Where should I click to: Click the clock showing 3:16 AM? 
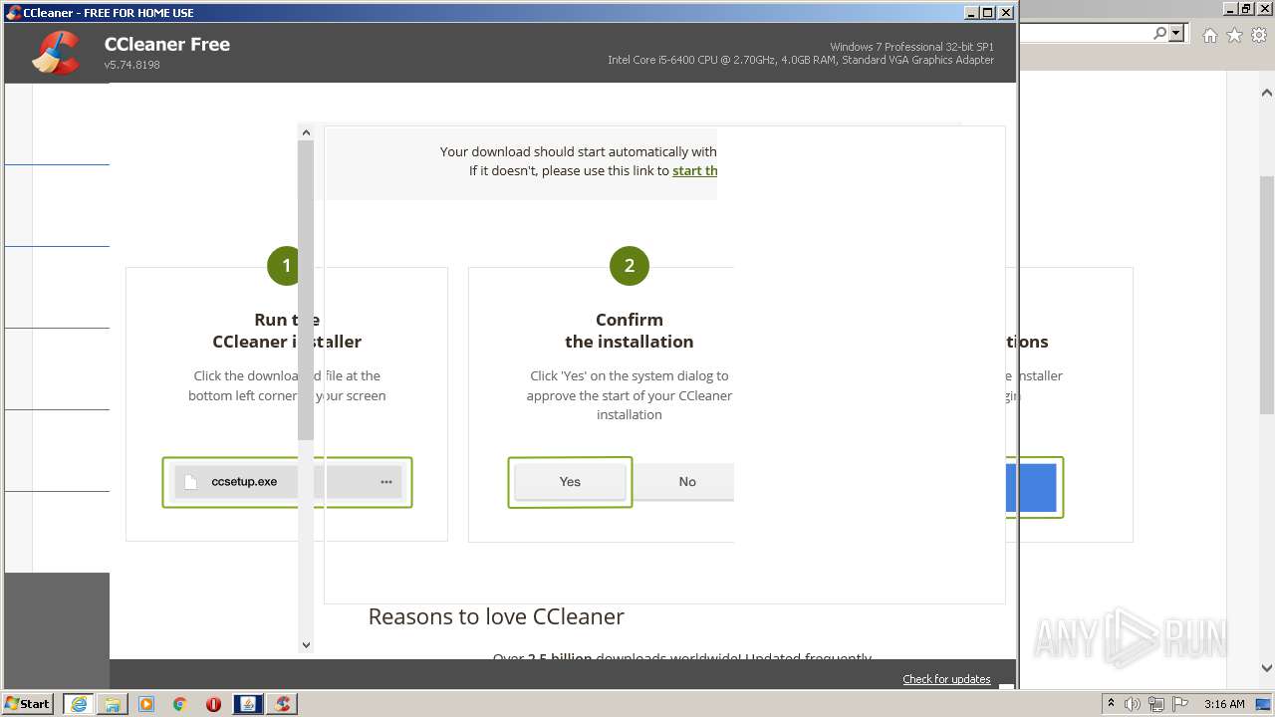[x=1224, y=704]
